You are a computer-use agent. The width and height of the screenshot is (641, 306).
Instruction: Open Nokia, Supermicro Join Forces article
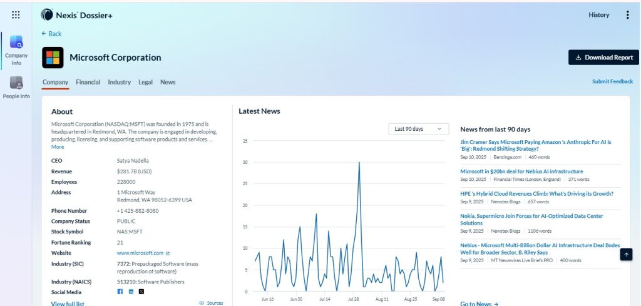click(531, 220)
